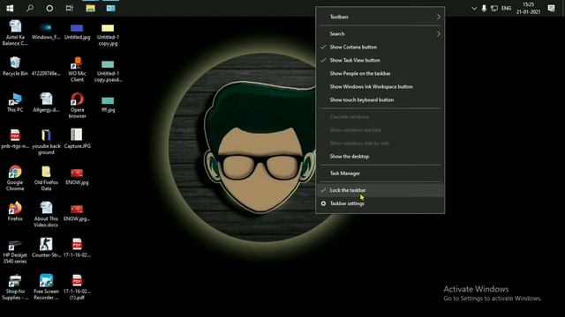Expand the Toolbars submenu
Image resolution: width=565 pixels, height=317 pixels.
point(380,17)
